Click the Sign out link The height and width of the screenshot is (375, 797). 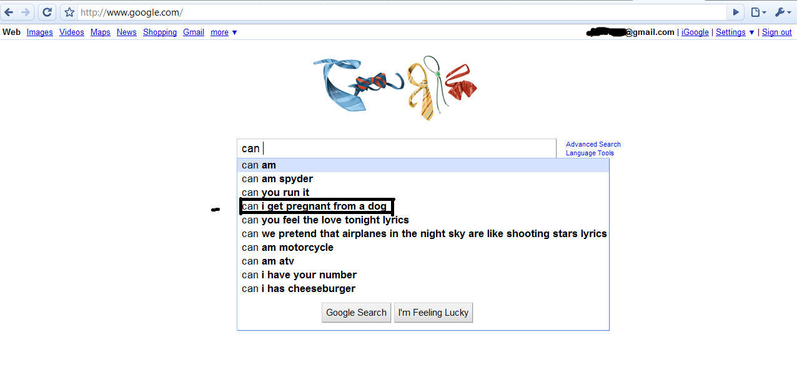[777, 32]
